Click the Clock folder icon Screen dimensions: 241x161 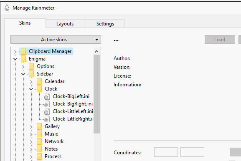(40, 89)
